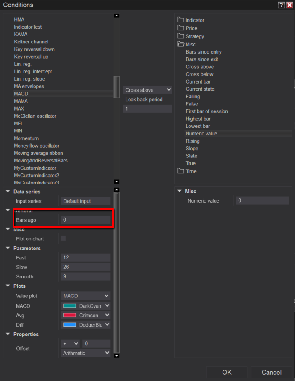Select Numeric value in Misc tree
This screenshot has width=295, height=381.
click(201, 134)
